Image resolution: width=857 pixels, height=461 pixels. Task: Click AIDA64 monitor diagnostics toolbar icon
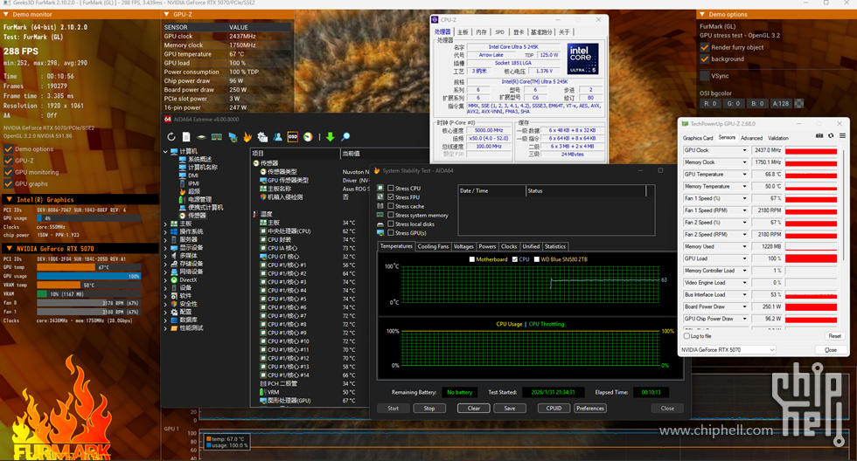click(x=233, y=137)
